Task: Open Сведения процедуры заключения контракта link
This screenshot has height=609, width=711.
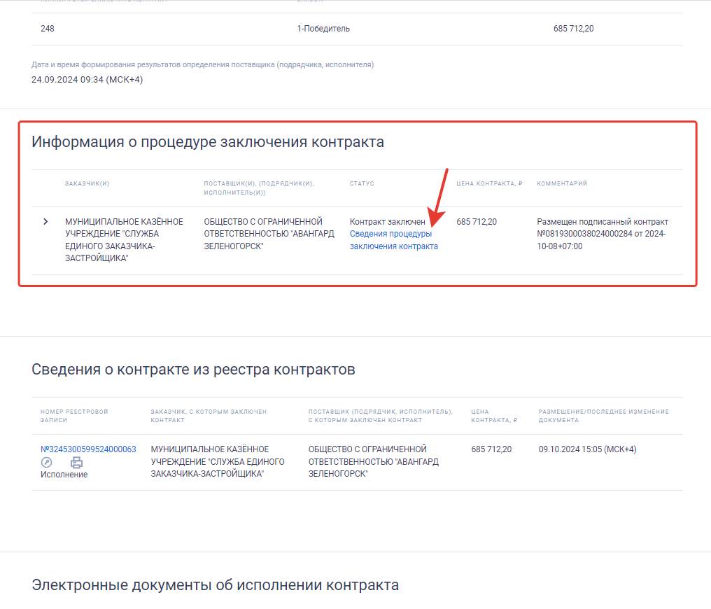Action: point(393,241)
